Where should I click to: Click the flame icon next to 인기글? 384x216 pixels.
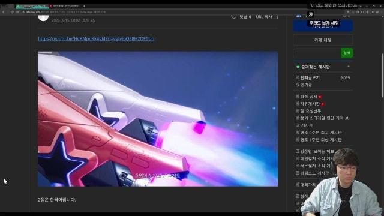(x=298, y=85)
